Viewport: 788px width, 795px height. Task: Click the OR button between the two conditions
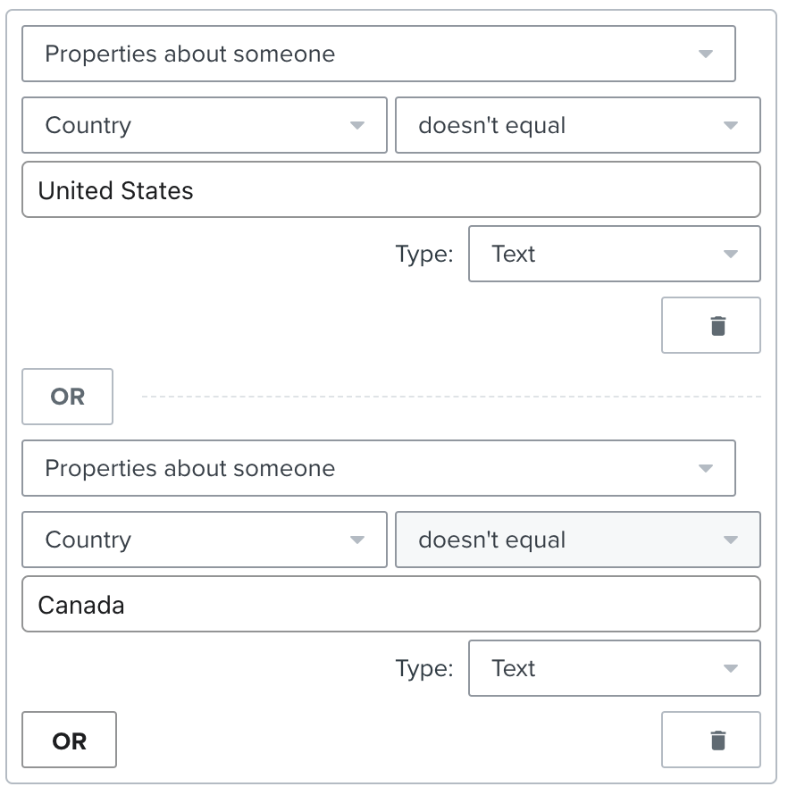(x=67, y=397)
